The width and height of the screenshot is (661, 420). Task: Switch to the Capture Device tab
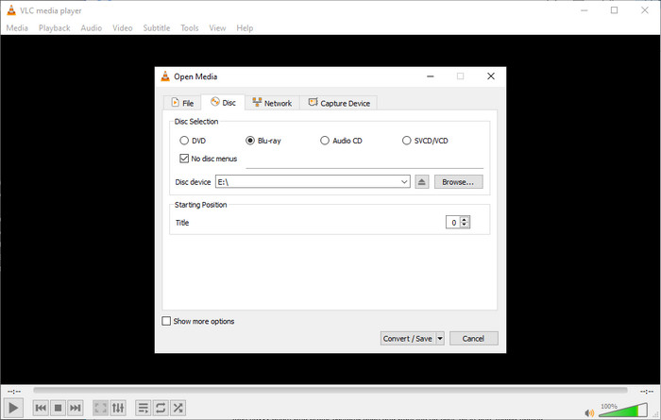(339, 103)
